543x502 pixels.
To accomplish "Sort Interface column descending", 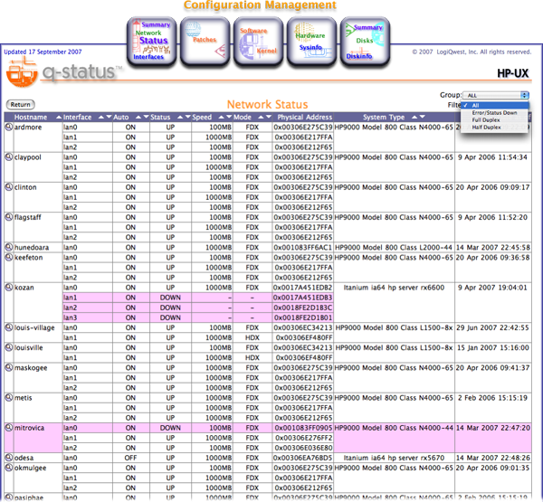I will 109,117.
